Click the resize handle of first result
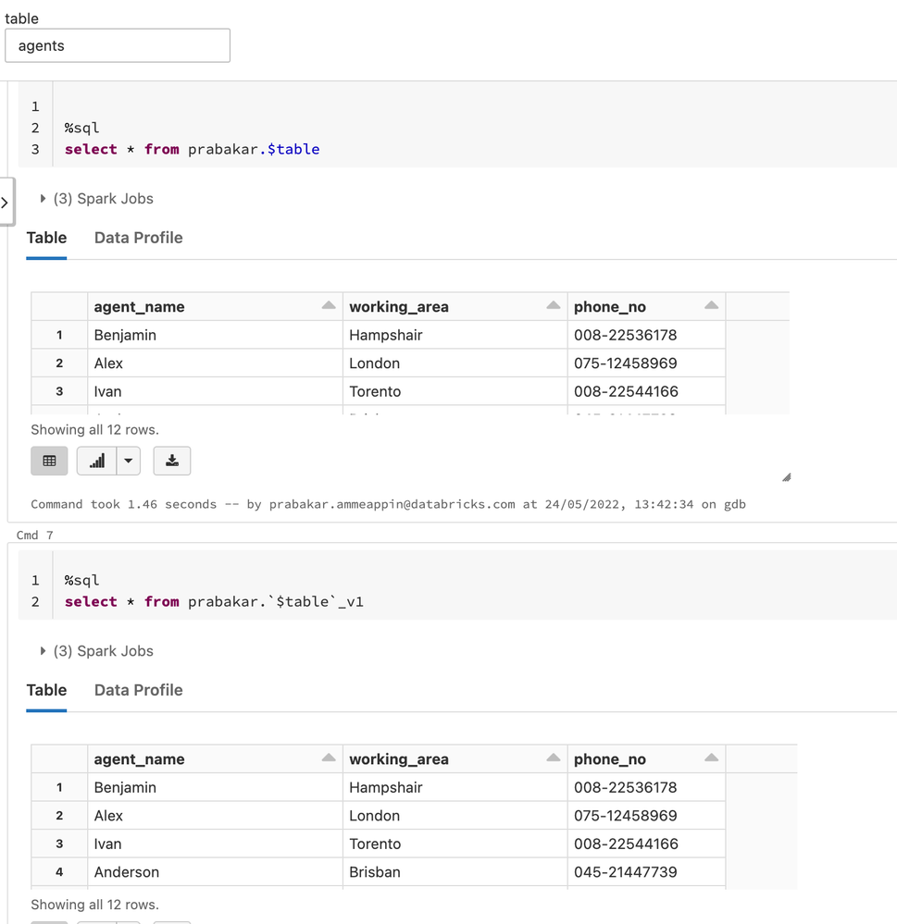This screenshot has width=897, height=924. (786, 477)
